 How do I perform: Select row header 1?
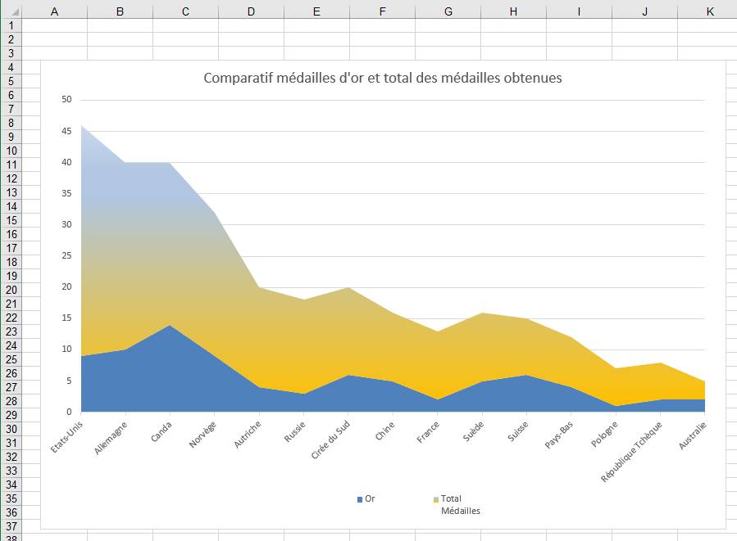[11, 25]
